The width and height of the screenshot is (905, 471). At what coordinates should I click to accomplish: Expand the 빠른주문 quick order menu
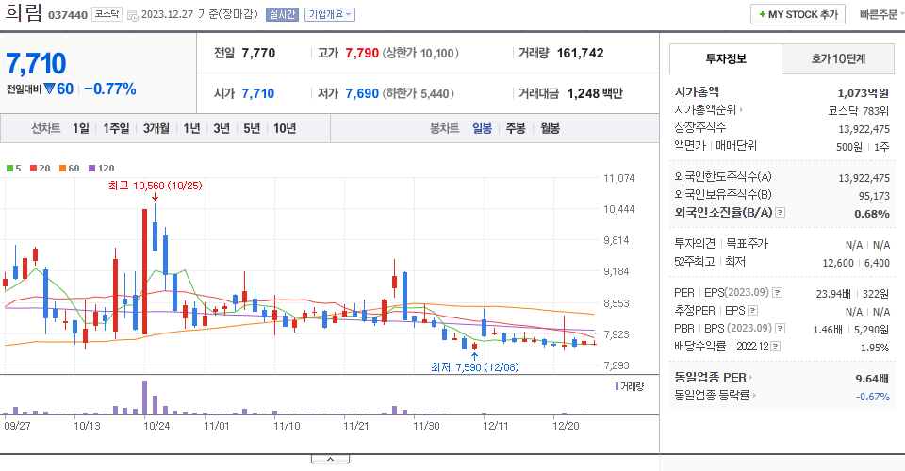(881, 14)
